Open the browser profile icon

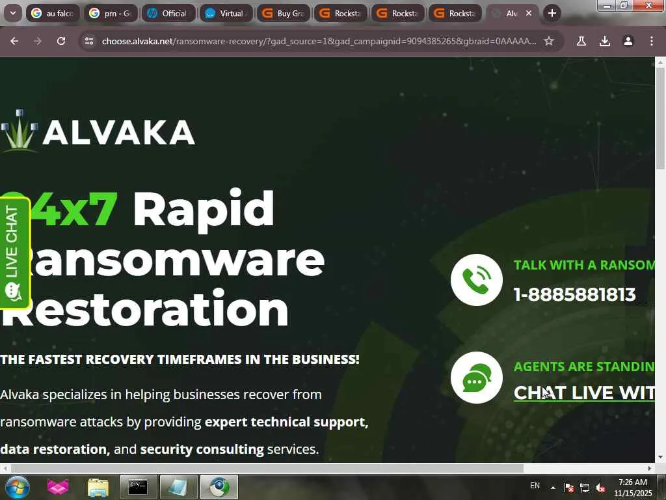point(628,41)
